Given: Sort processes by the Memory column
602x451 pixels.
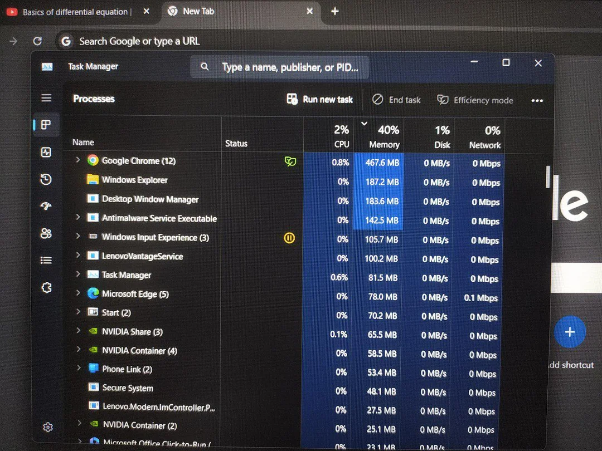Looking at the screenshot, I should point(378,135).
